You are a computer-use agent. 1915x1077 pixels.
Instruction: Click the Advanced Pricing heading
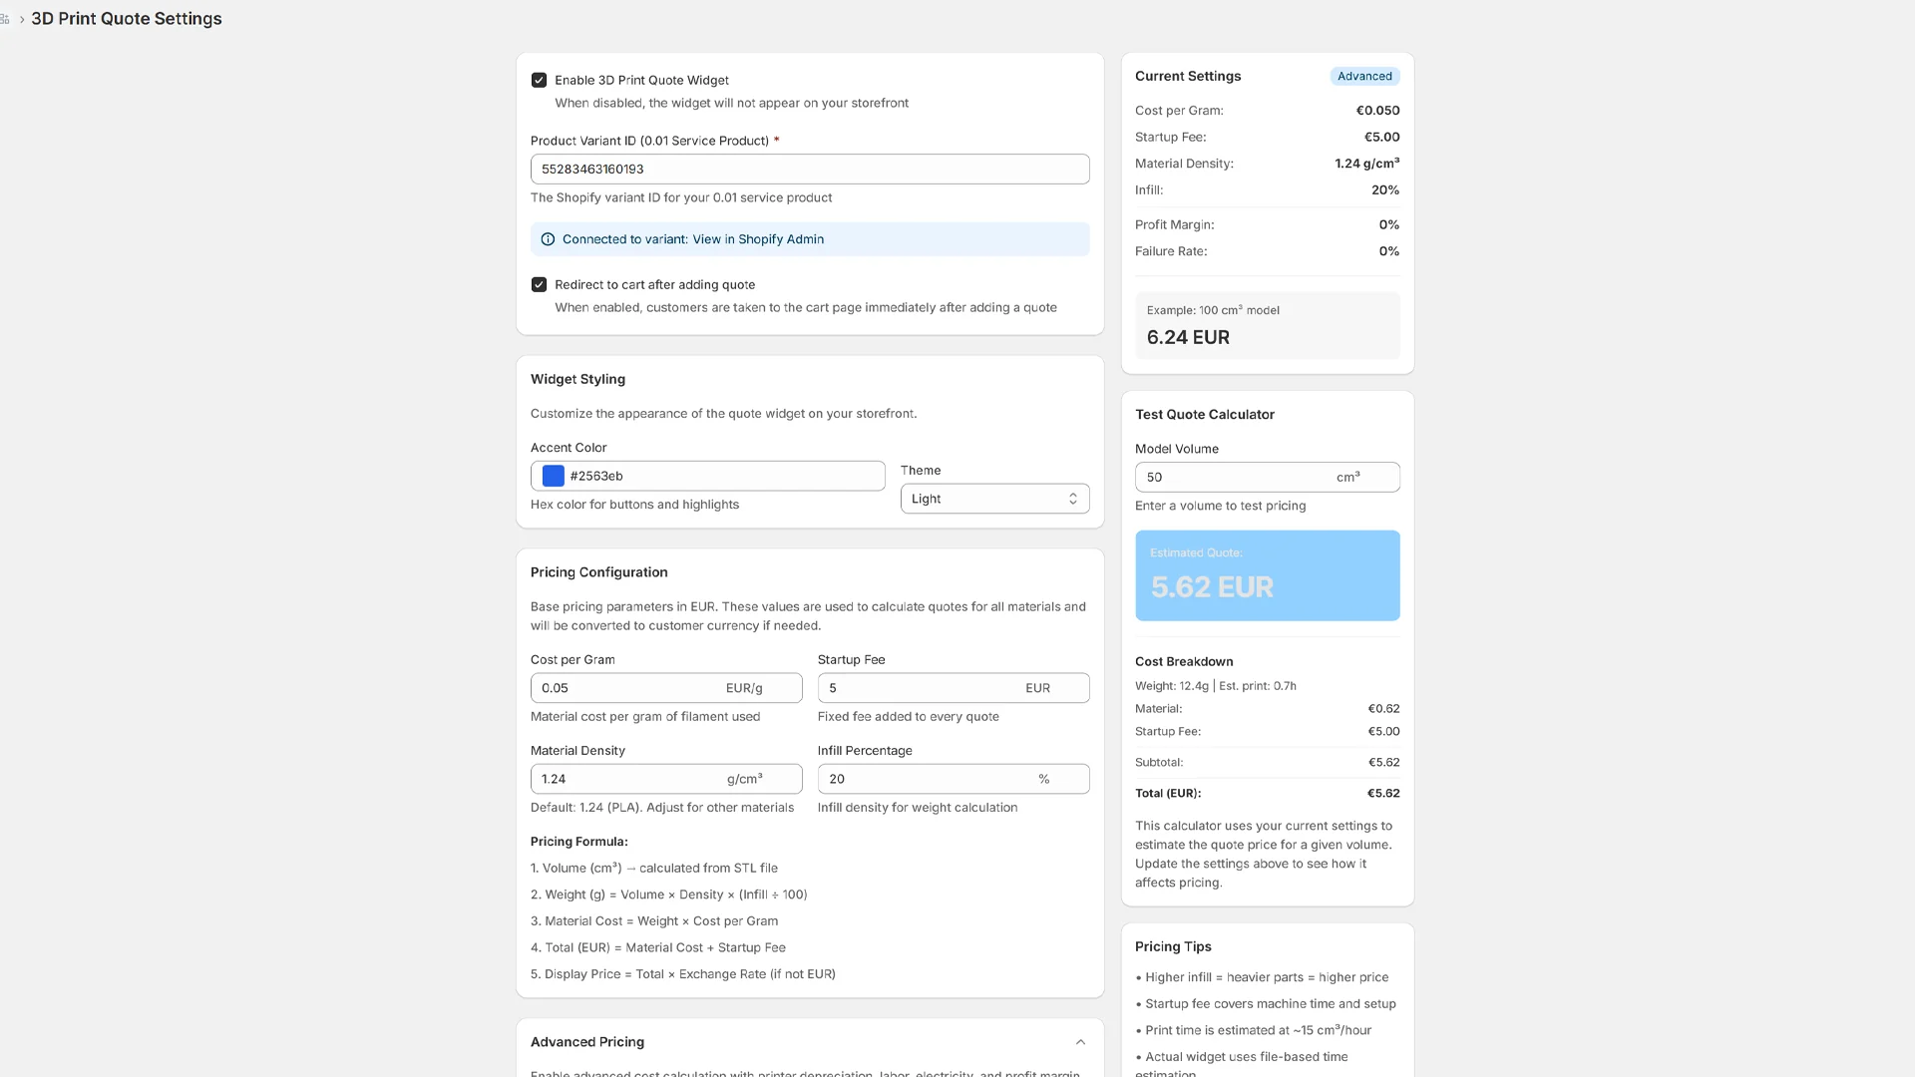pyautogui.click(x=587, y=1042)
